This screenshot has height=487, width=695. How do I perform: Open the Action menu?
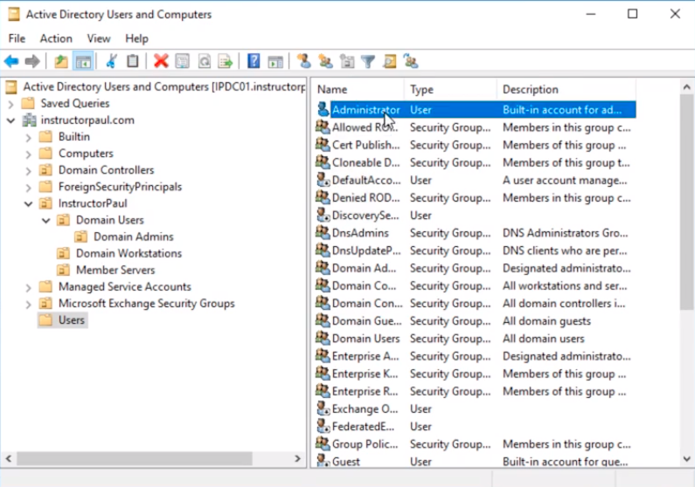click(x=56, y=38)
